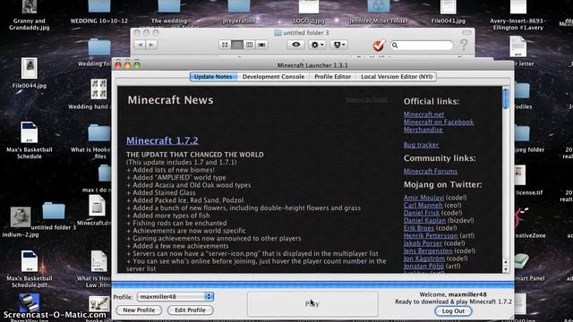Screen dimensions: 573x322
Task: Open Daniel Kaplan's Twitter link
Action: 424,221
